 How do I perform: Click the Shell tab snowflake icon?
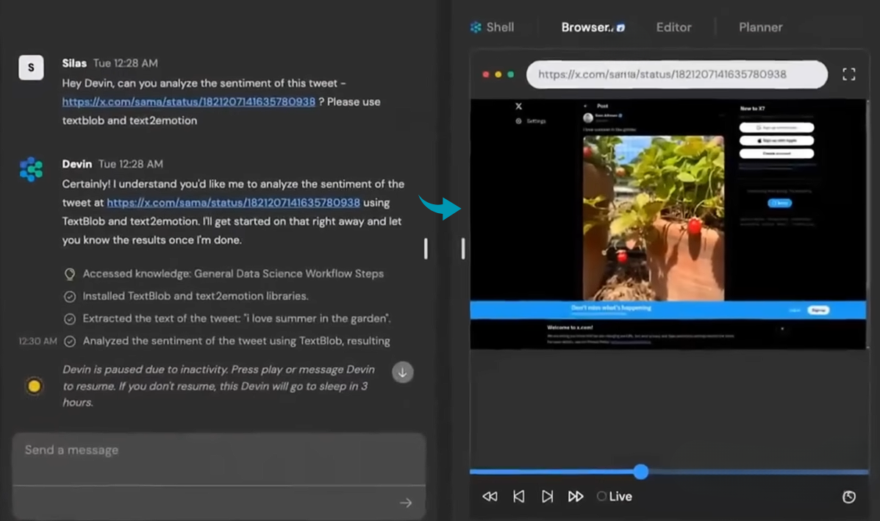[x=476, y=27]
